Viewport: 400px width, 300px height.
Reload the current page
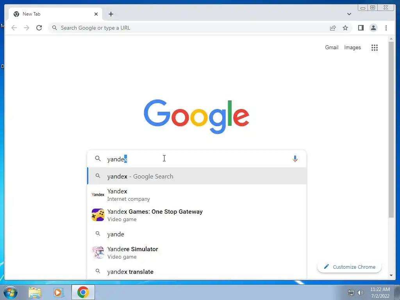pyautogui.click(x=39, y=28)
